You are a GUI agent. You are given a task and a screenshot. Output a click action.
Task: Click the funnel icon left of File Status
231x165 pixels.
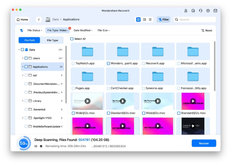[x=21, y=30]
